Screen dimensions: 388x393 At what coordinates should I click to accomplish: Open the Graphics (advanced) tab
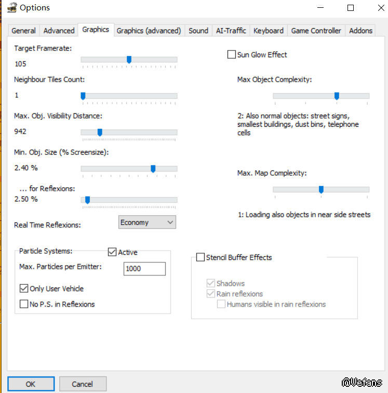coord(149,31)
